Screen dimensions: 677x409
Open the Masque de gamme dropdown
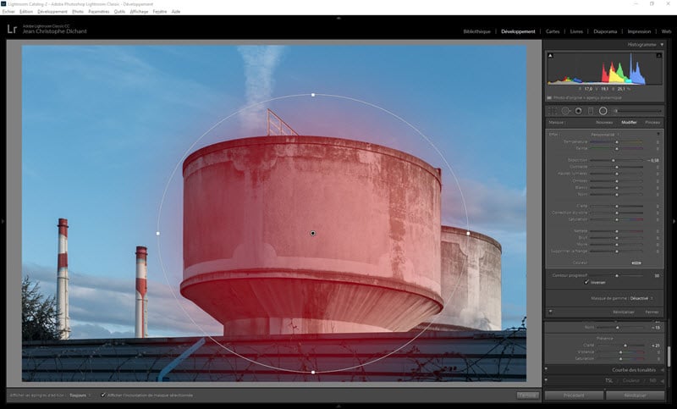click(x=641, y=298)
